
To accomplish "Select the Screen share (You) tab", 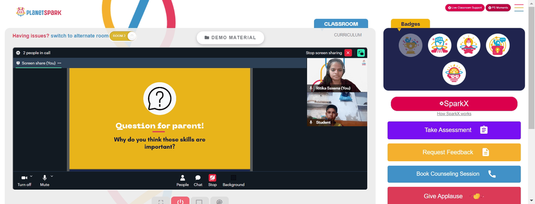I will coord(39,63).
